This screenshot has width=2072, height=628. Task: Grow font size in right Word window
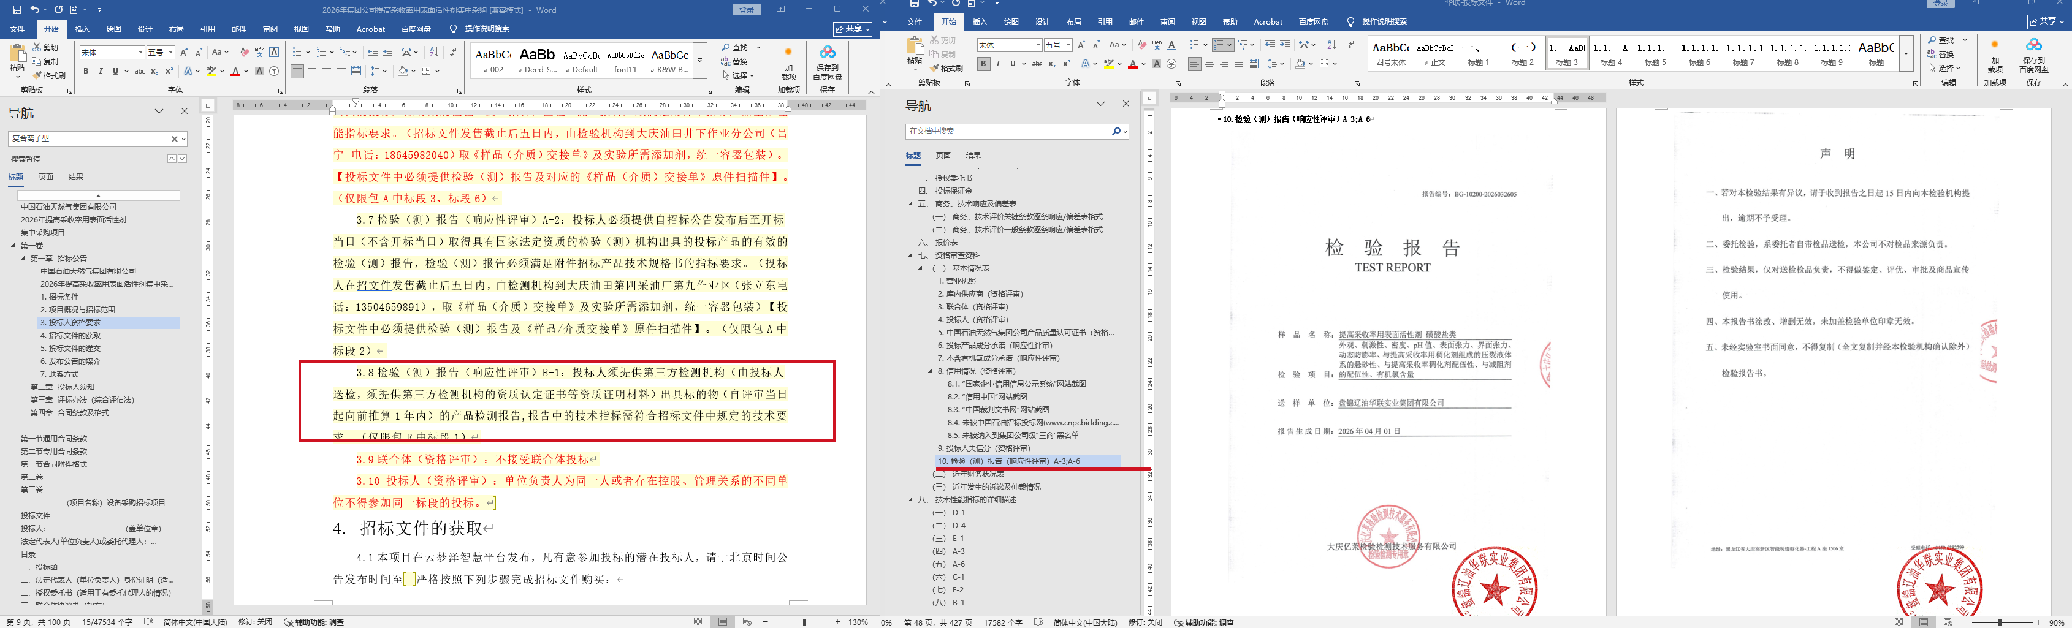pyautogui.click(x=1081, y=45)
